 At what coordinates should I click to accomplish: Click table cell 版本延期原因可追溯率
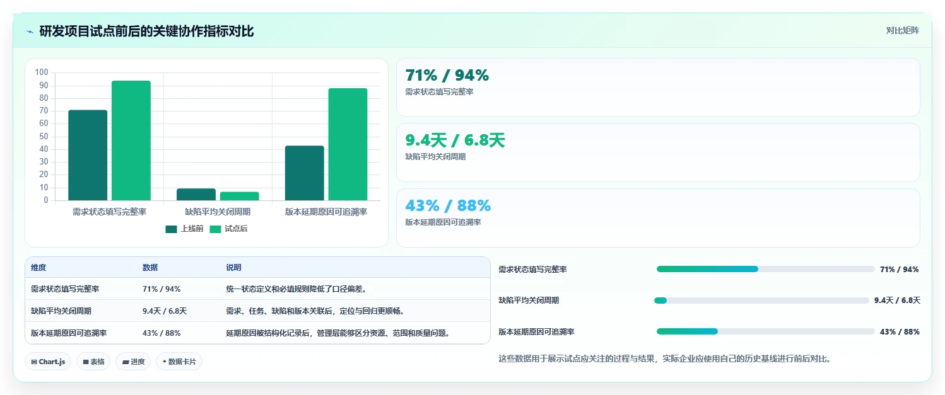[x=69, y=333]
